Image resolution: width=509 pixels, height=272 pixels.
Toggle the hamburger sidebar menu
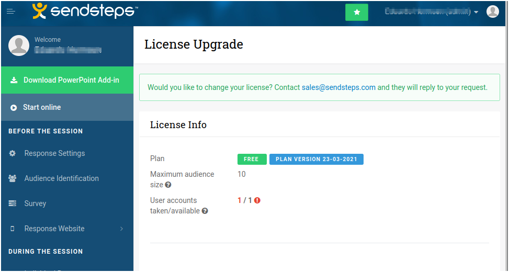11,12
